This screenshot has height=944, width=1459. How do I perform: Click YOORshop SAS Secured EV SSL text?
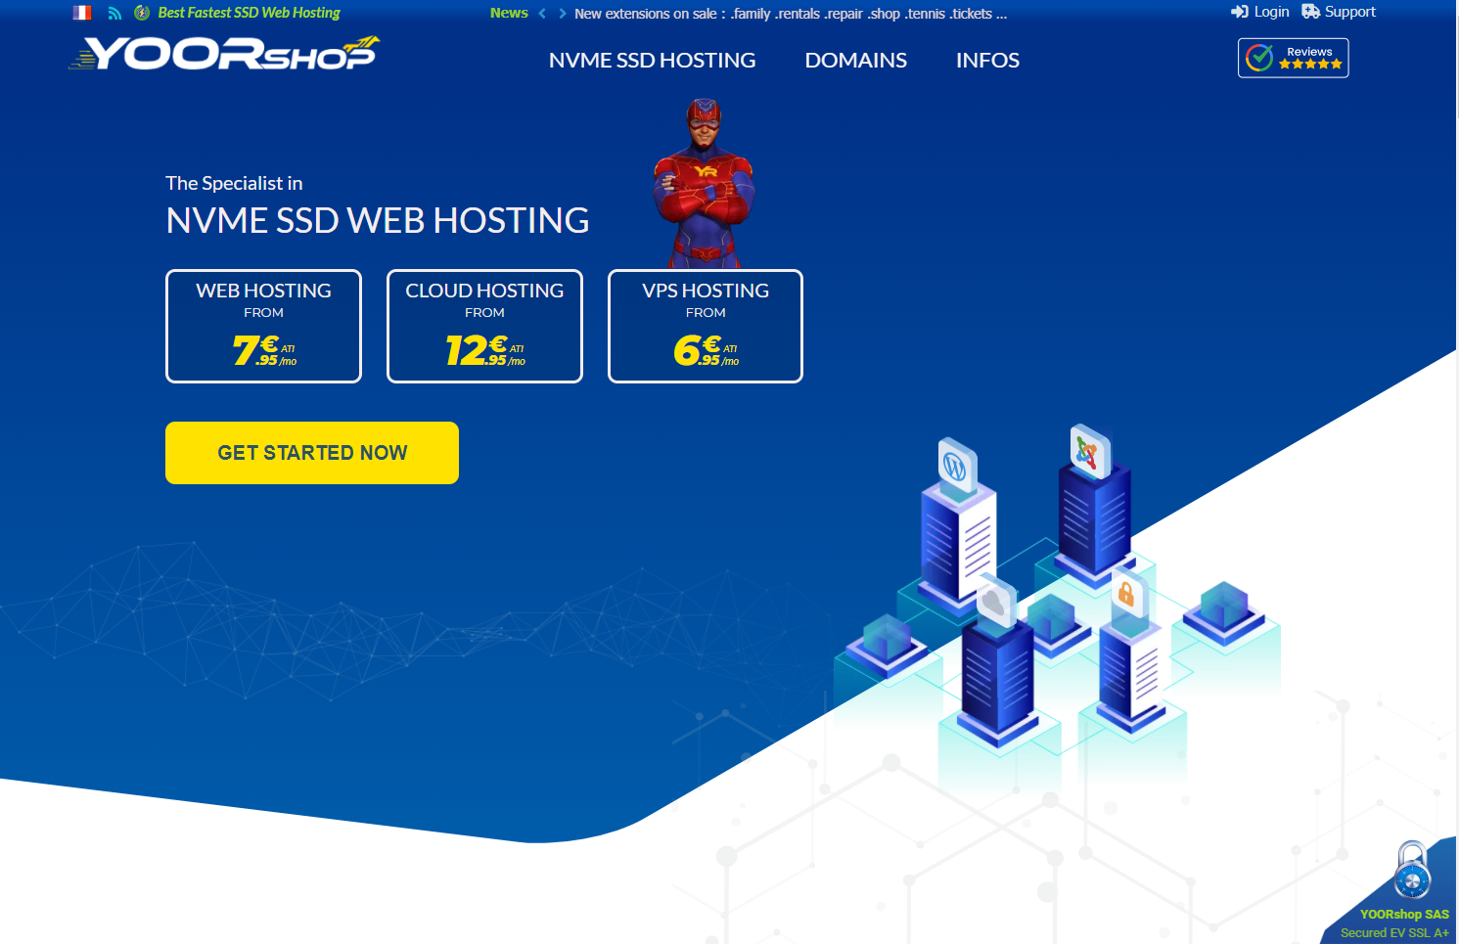1395,923
